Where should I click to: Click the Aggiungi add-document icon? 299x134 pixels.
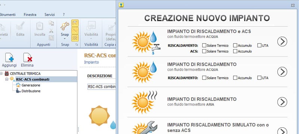[x=9, y=58]
